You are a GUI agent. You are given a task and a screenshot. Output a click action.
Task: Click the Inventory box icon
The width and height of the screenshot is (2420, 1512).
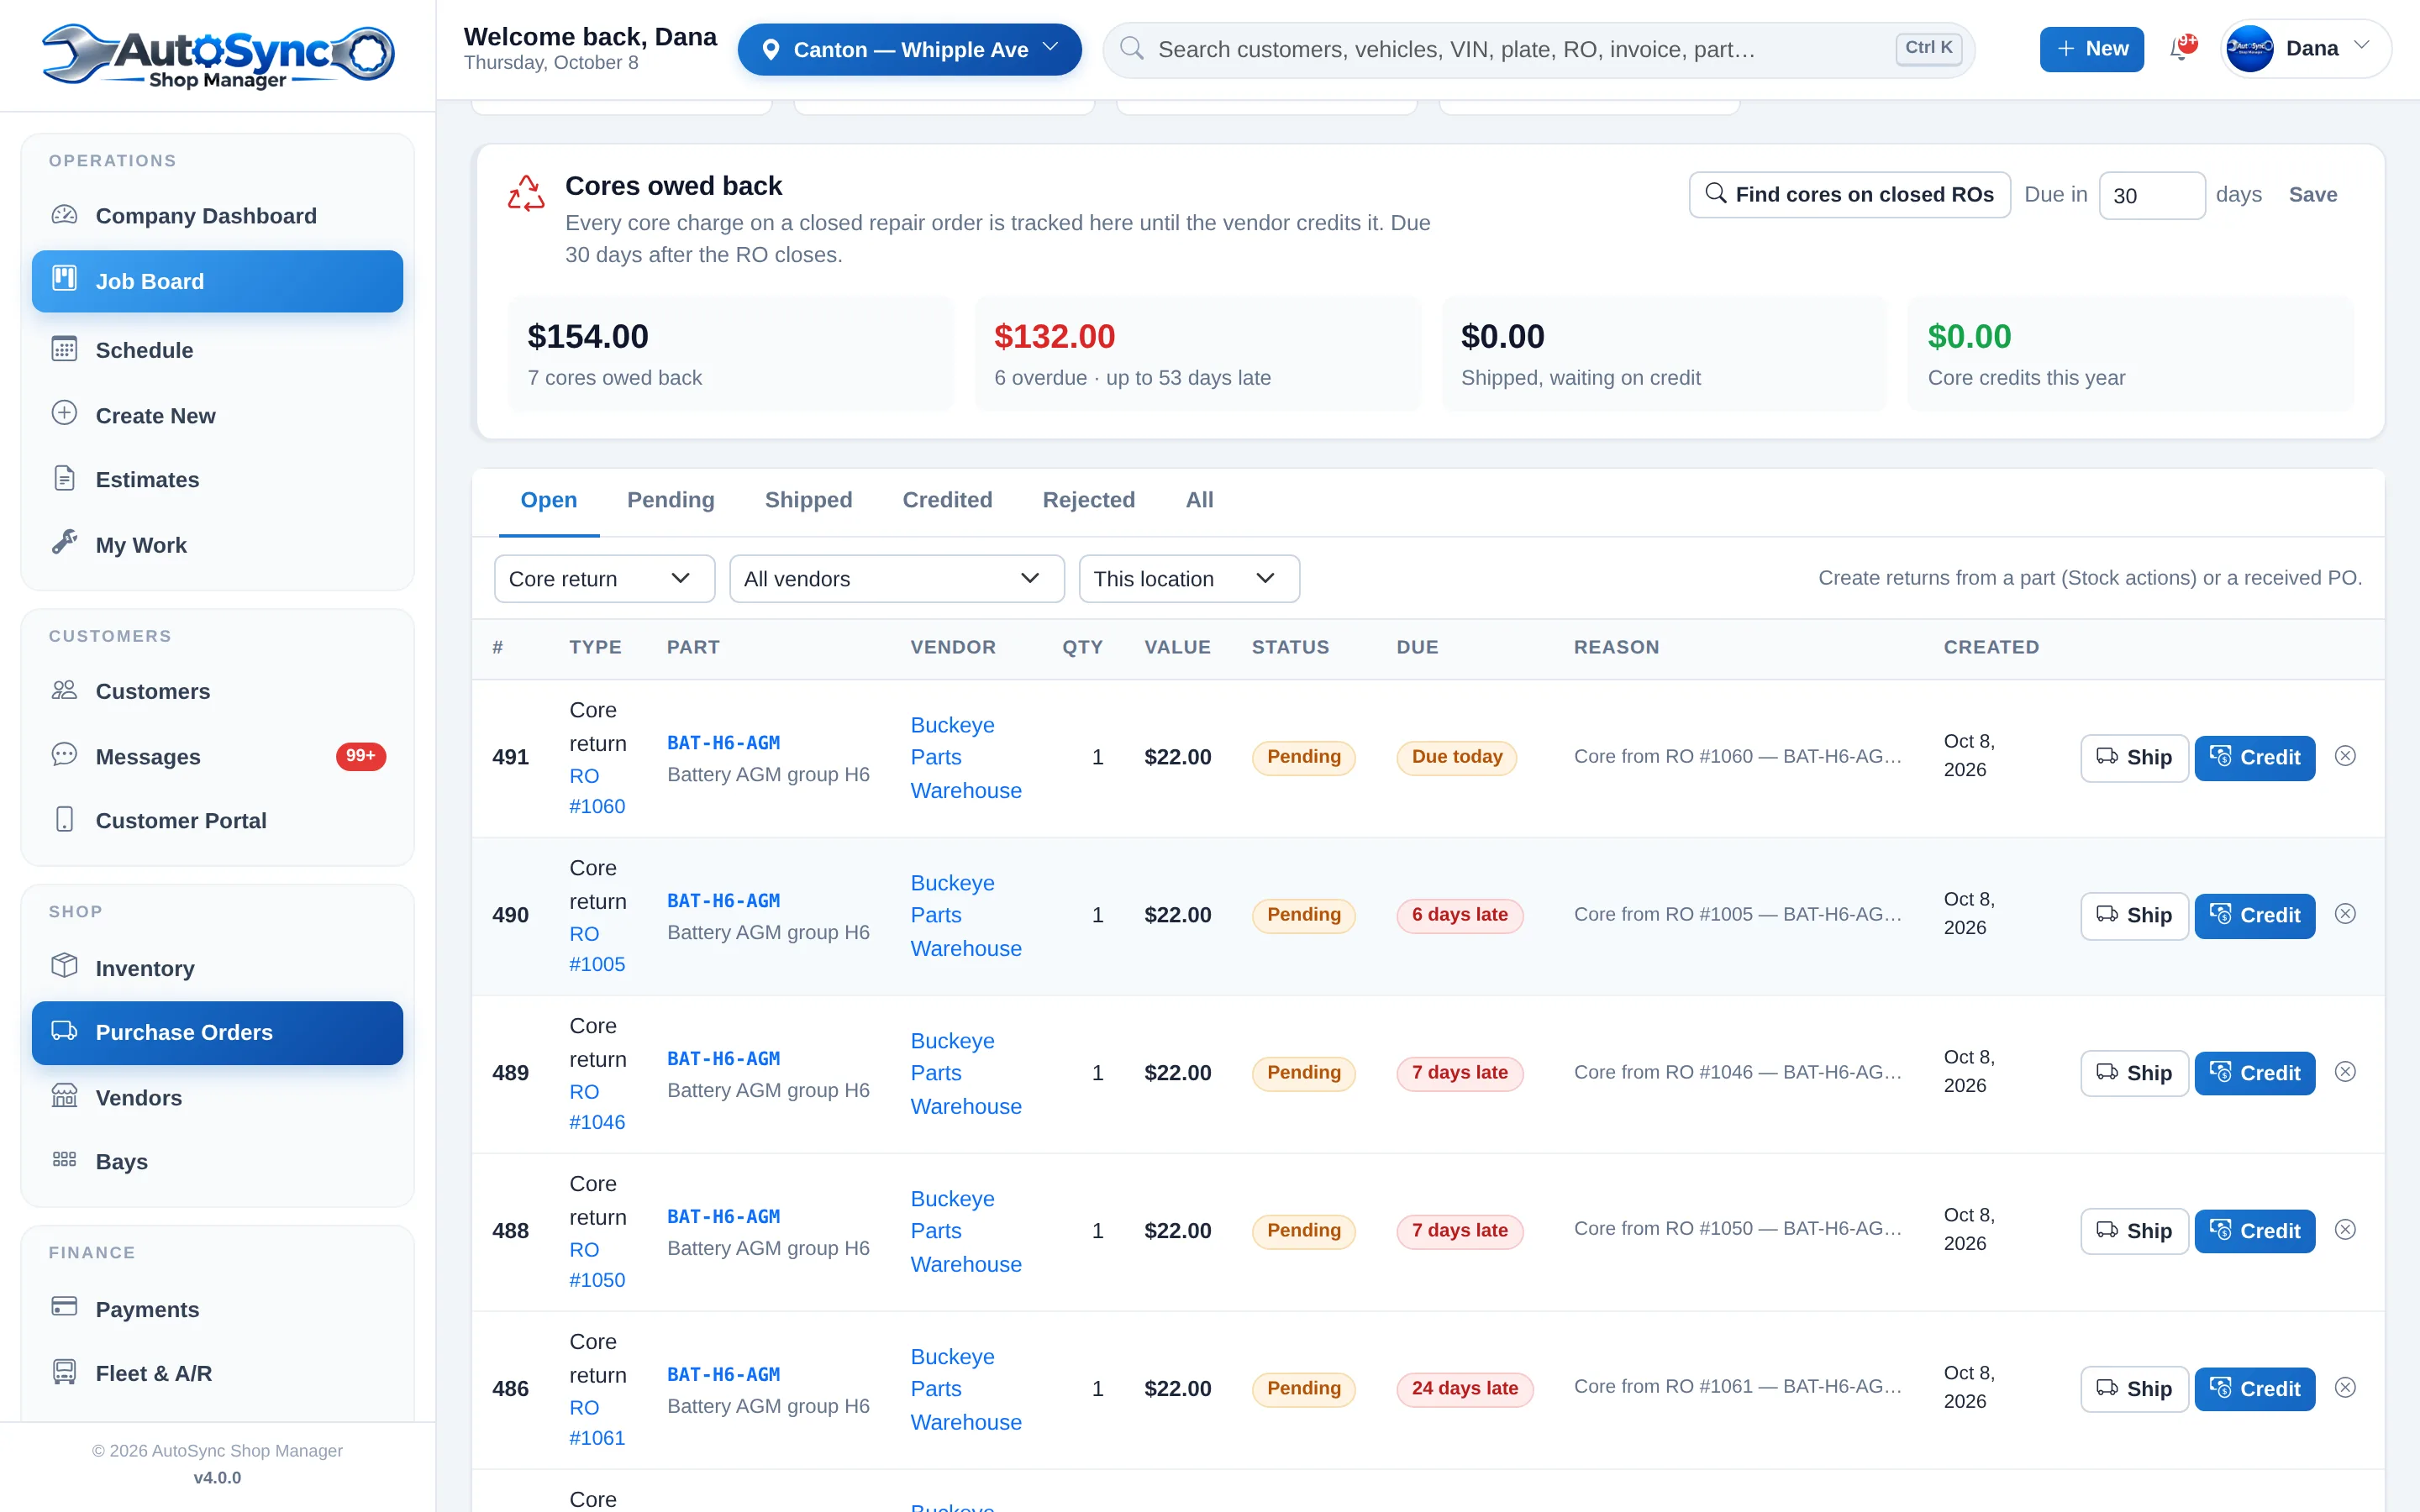coord(64,967)
